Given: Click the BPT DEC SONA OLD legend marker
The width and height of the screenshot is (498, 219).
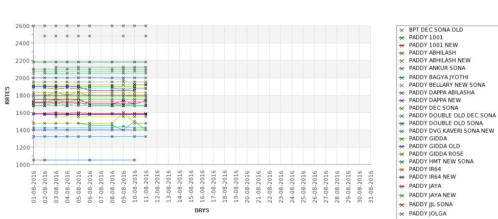Looking at the screenshot, I should pyautogui.click(x=402, y=30).
